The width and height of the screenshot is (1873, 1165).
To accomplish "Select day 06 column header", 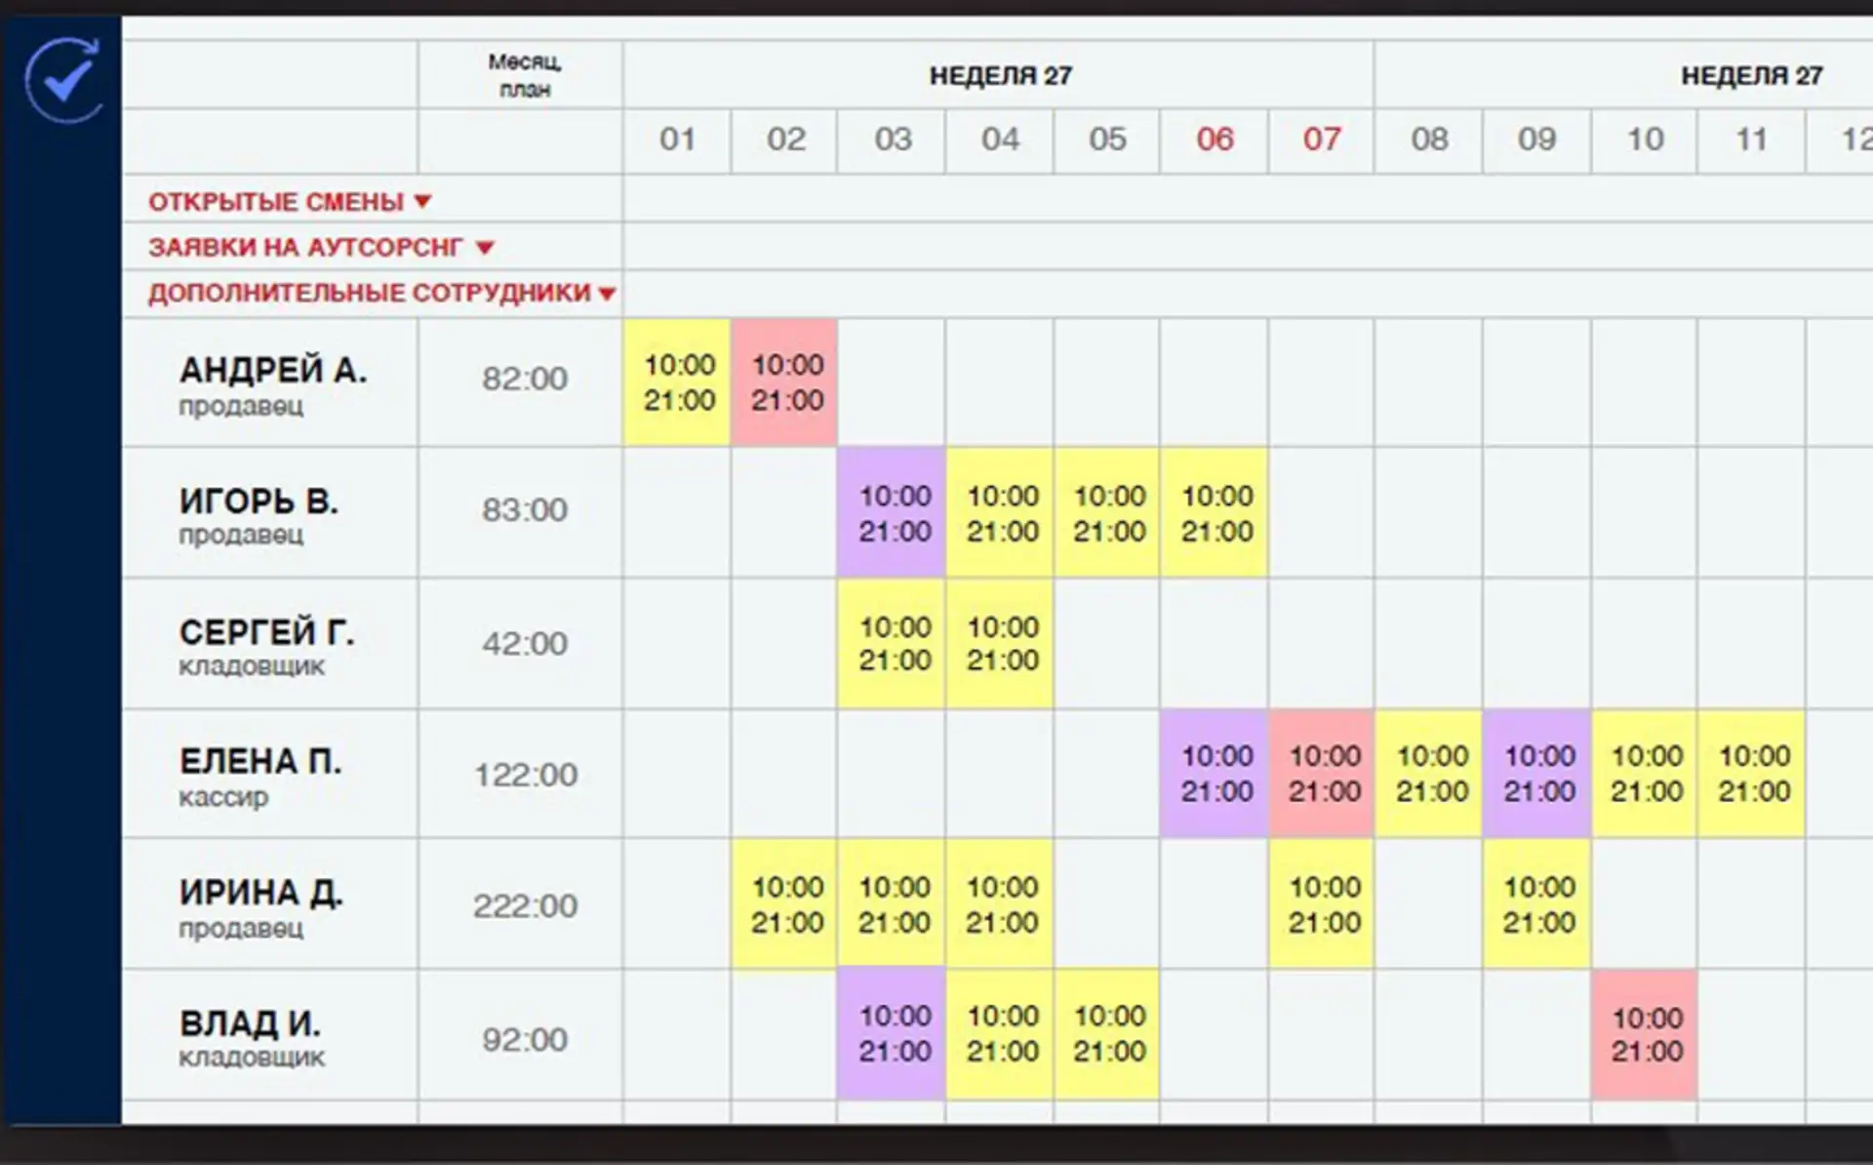I will click(x=1215, y=140).
